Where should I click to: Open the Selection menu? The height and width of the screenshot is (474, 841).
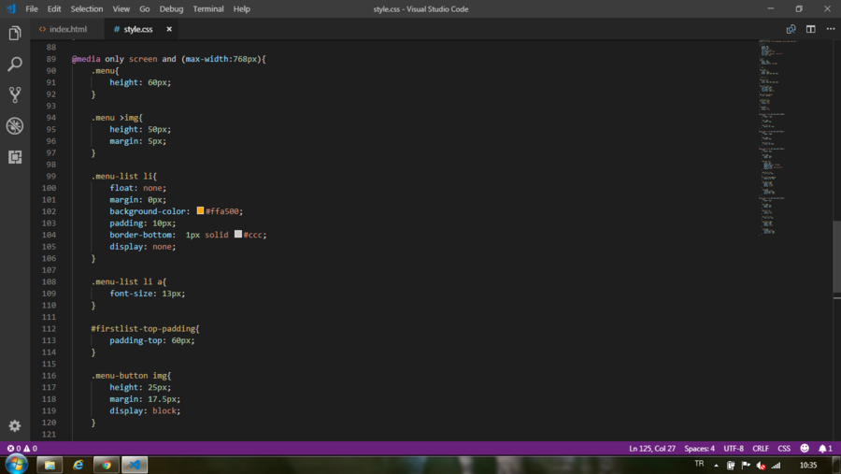[87, 8]
